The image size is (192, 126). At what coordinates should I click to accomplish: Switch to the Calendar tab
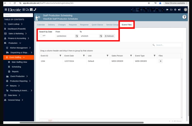click(x=41, y=25)
